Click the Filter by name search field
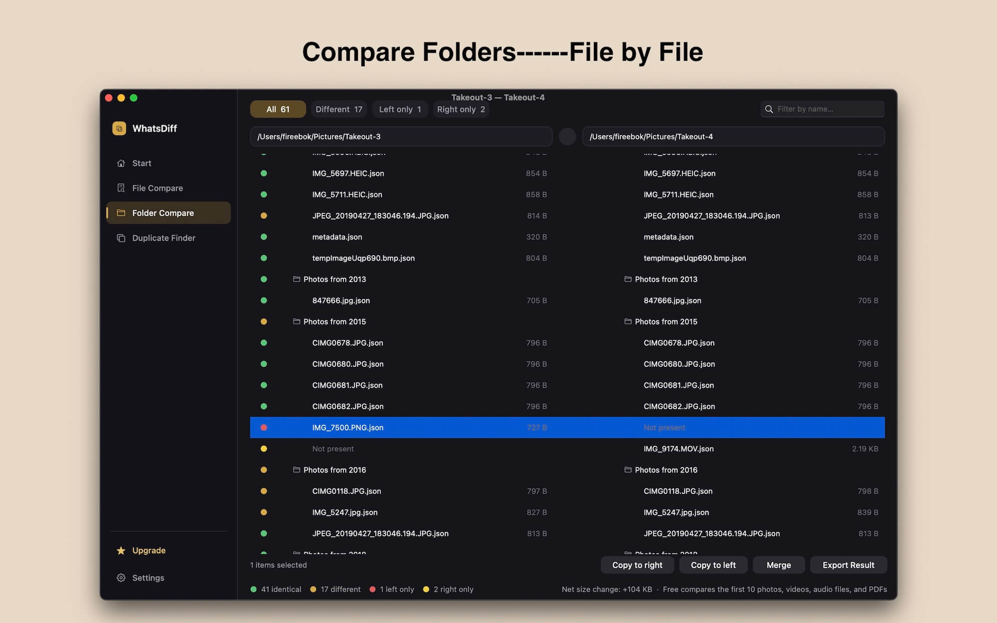The image size is (997, 623). pyautogui.click(x=823, y=109)
